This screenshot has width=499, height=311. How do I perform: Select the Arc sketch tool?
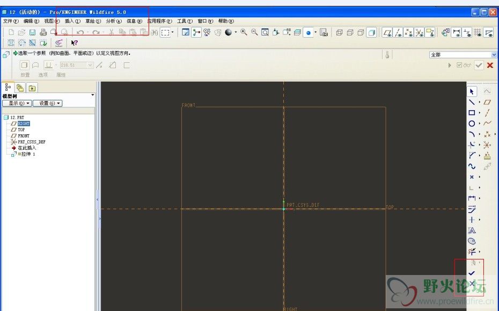point(472,134)
